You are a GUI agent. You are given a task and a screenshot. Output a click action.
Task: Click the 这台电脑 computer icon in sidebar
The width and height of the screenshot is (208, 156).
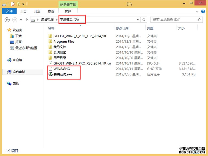(x=9, y=72)
